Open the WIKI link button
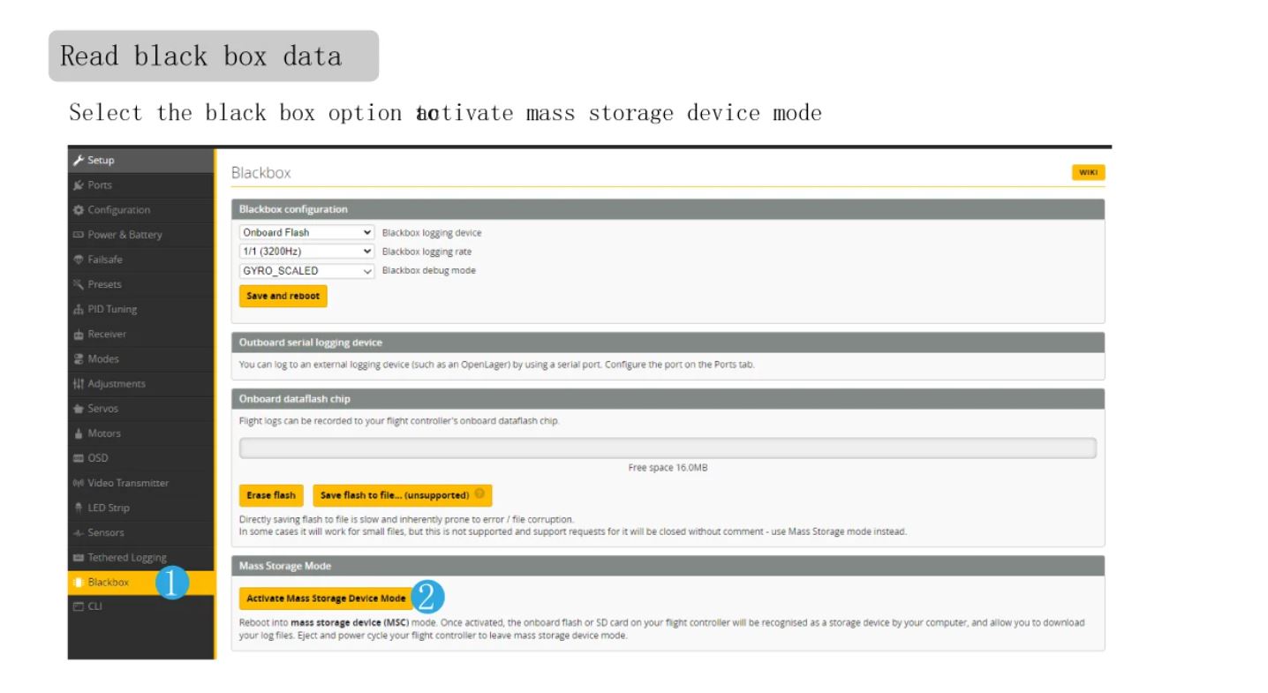The image size is (1268, 693). (1088, 173)
